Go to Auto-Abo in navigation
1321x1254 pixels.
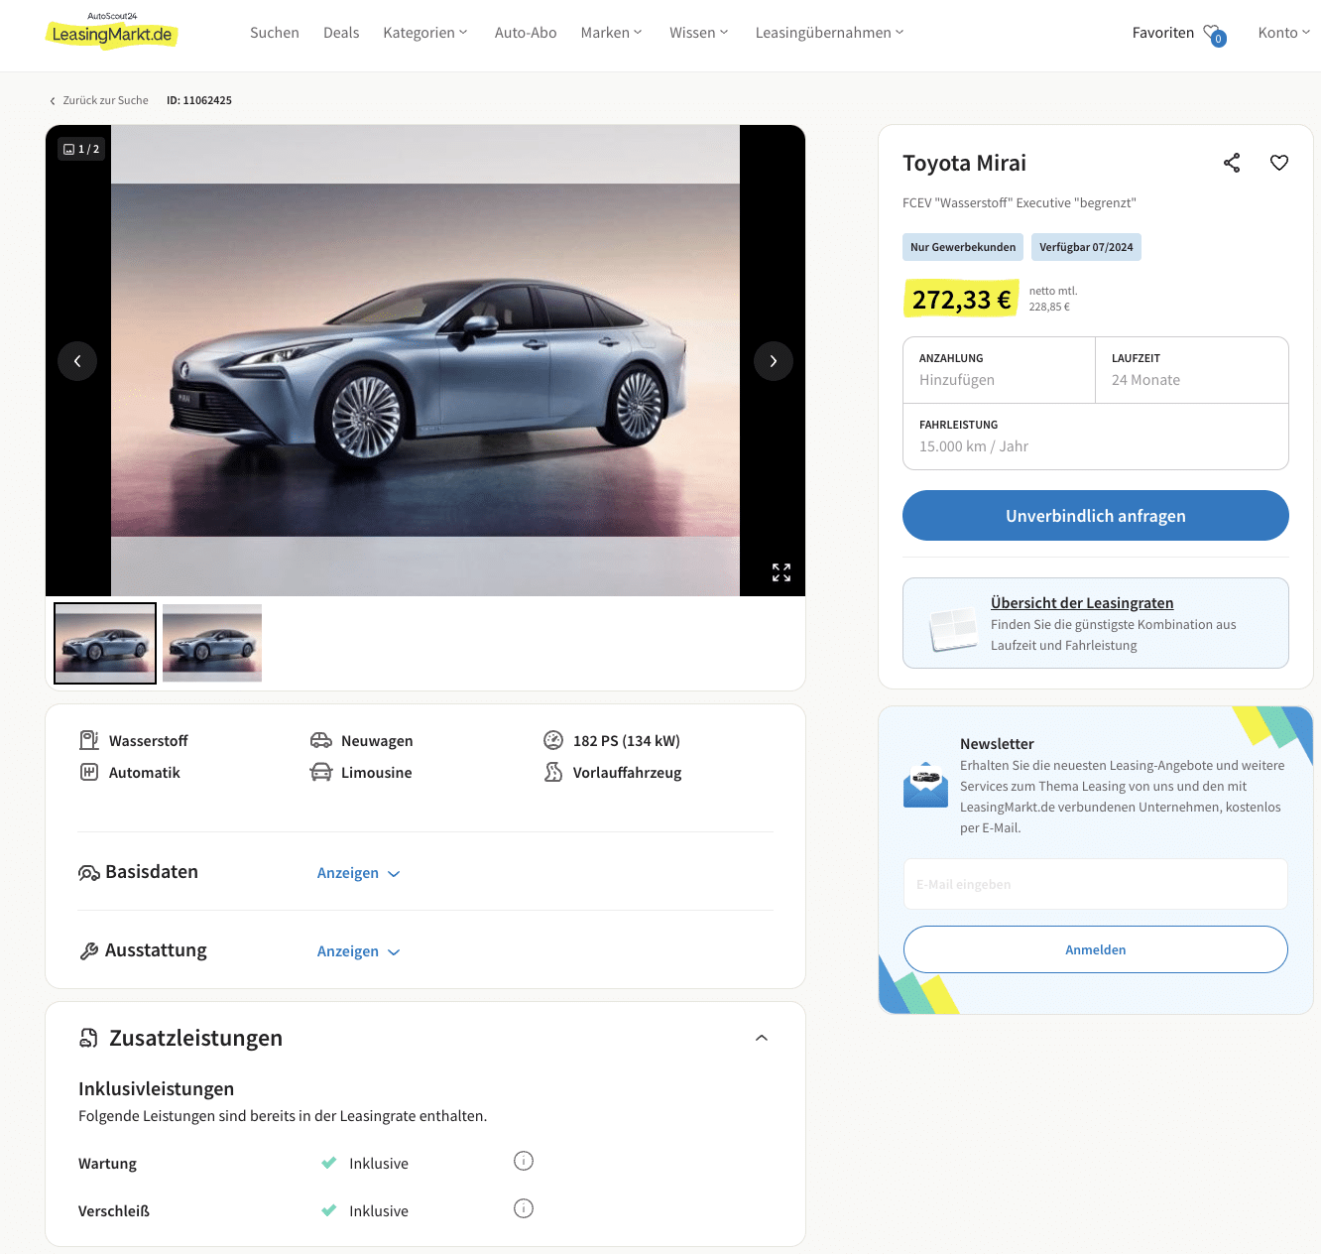526,33
